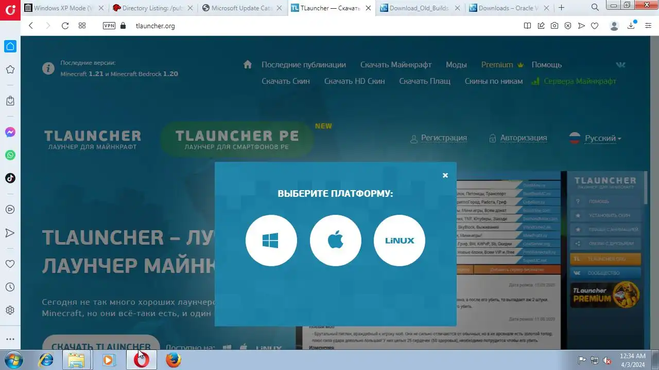Switch to Downloads – Oracle tab
This screenshot has height=370, width=659.
pos(509,8)
